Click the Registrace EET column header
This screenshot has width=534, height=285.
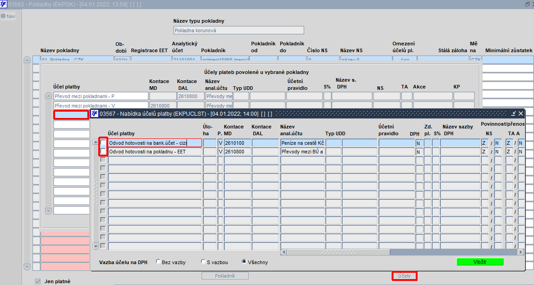149,50
